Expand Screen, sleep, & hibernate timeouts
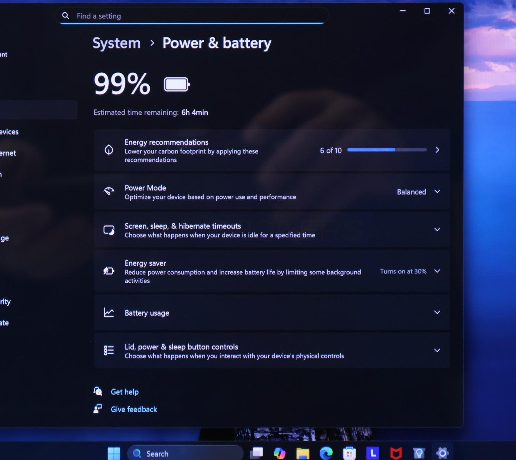The height and width of the screenshot is (460, 516). point(437,230)
